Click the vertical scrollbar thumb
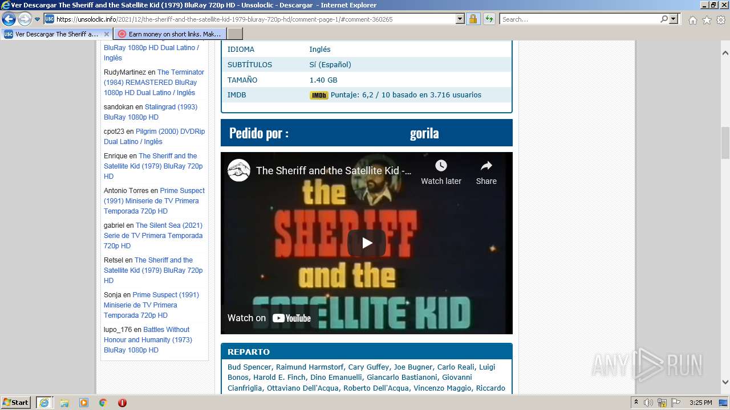730x410 pixels. [725, 142]
